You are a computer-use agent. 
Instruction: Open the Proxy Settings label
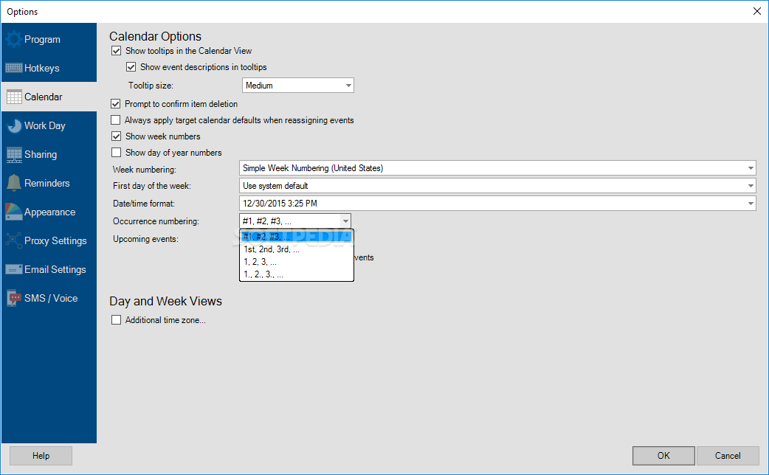point(55,240)
